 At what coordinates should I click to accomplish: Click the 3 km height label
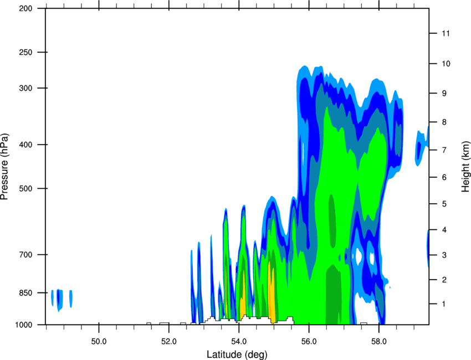pos(444,255)
